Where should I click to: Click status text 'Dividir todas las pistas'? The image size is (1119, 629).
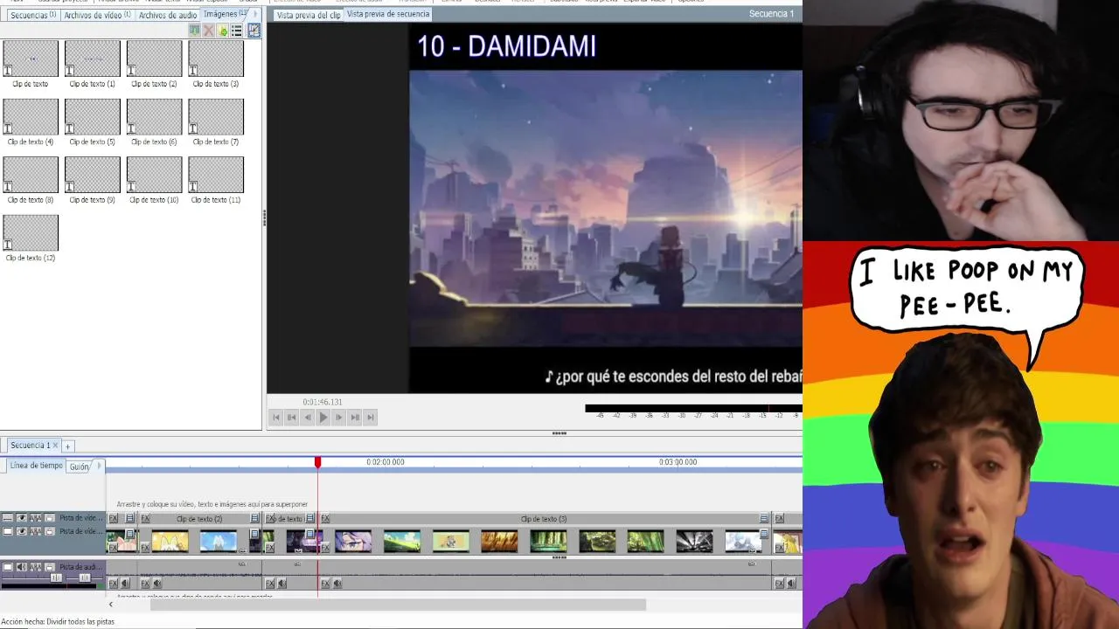[81, 622]
